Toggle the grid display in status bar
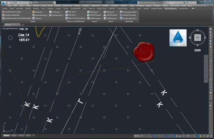 [142, 136]
